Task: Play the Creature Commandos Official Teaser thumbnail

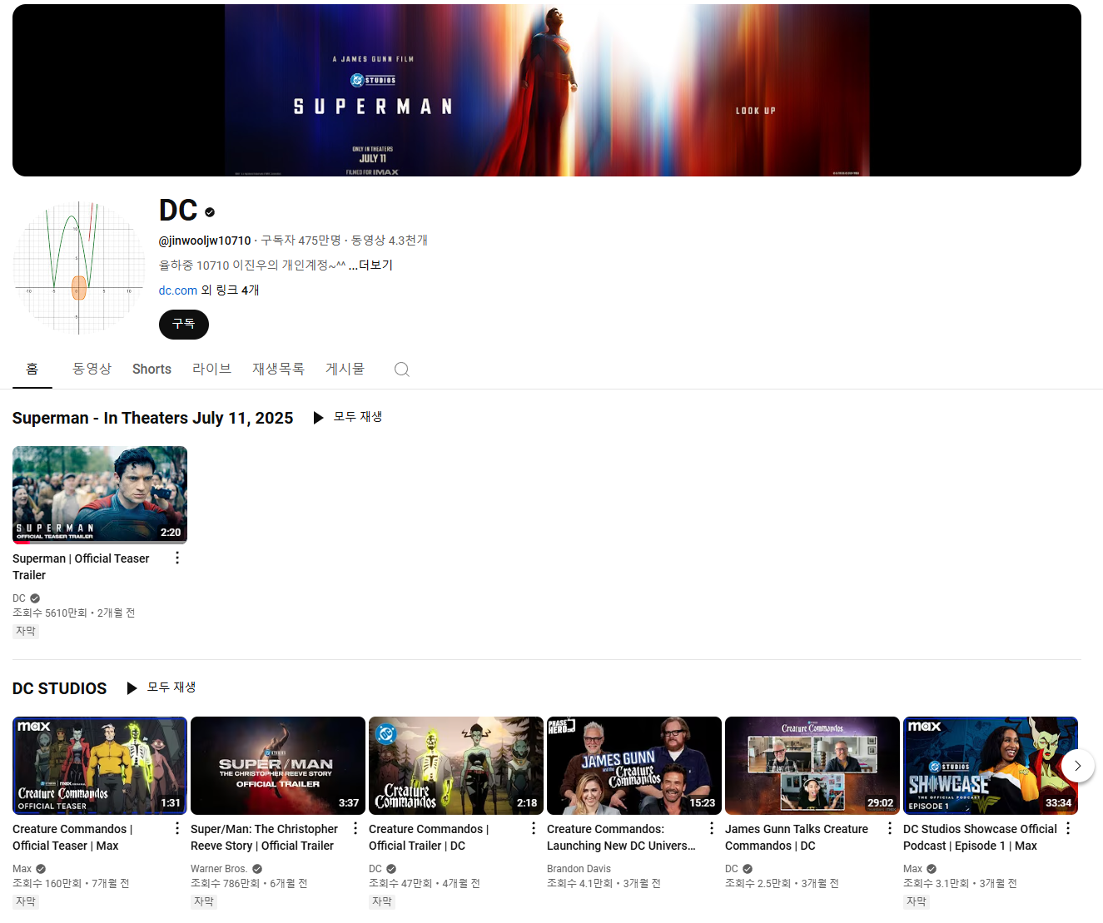Action: point(100,766)
